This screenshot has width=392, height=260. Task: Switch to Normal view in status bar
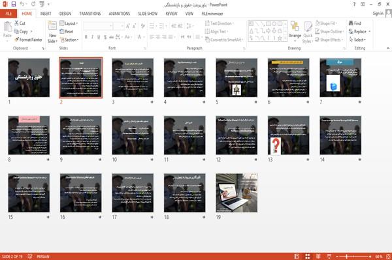point(297,256)
